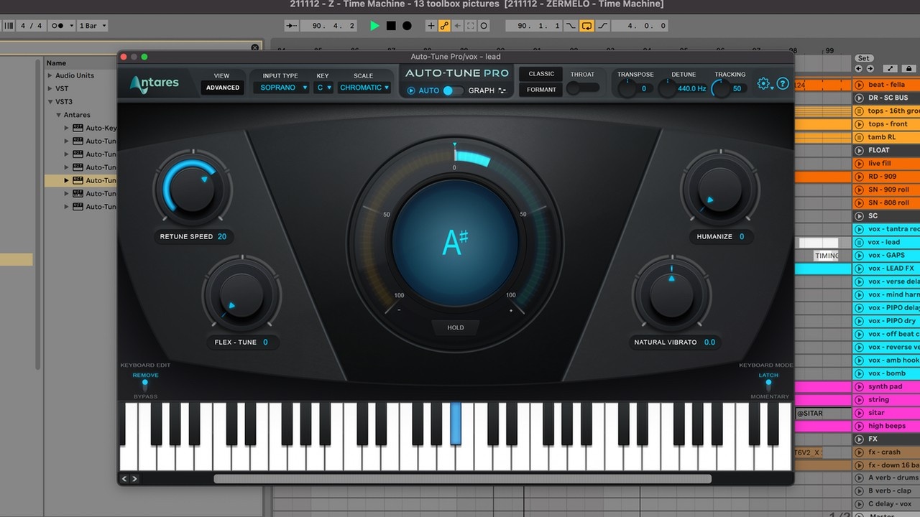Click the ADVANCED view button

coord(223,88)
